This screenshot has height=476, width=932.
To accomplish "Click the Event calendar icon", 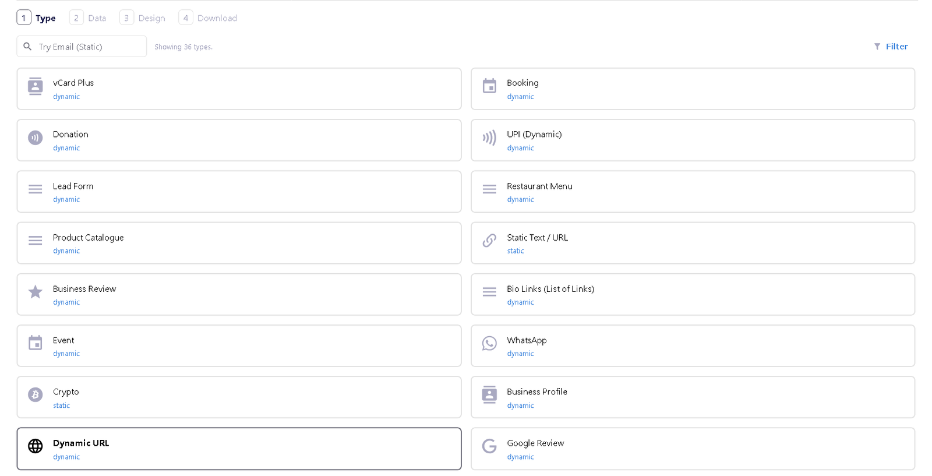I will [x=35, y=343].
